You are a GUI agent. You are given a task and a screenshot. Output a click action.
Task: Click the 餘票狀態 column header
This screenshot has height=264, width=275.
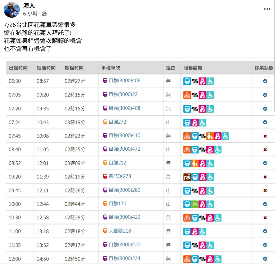click(264, 68)
